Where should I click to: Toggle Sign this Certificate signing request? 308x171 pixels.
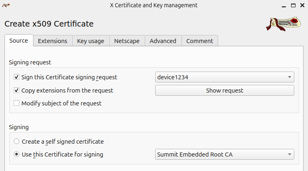(x=17, y=77)
